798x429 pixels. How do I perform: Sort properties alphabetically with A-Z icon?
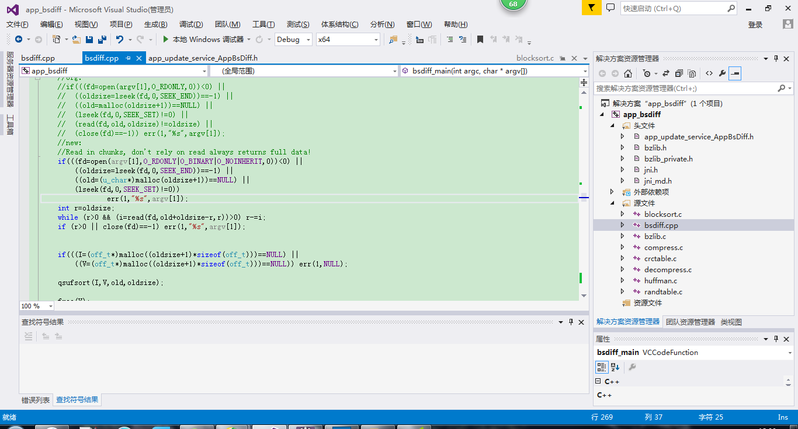[x=615, y=367]
